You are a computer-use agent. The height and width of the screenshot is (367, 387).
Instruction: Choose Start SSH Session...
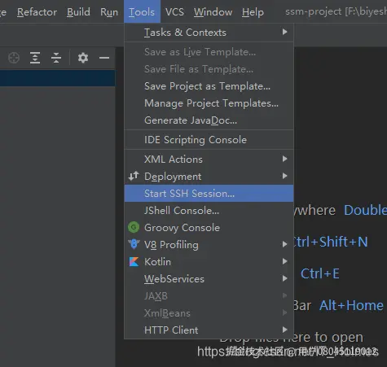pyautogui.click(x=209, y=194)
